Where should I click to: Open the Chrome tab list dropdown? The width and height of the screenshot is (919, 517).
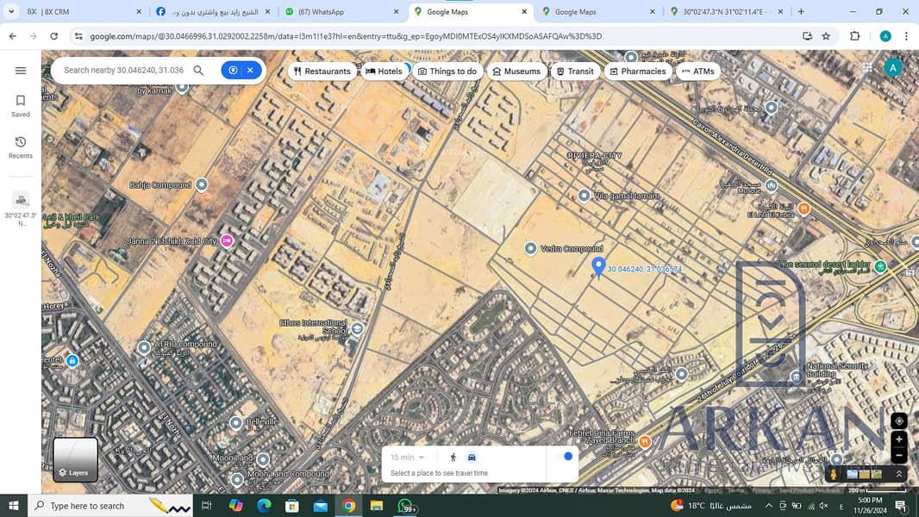tap(10, 12)
